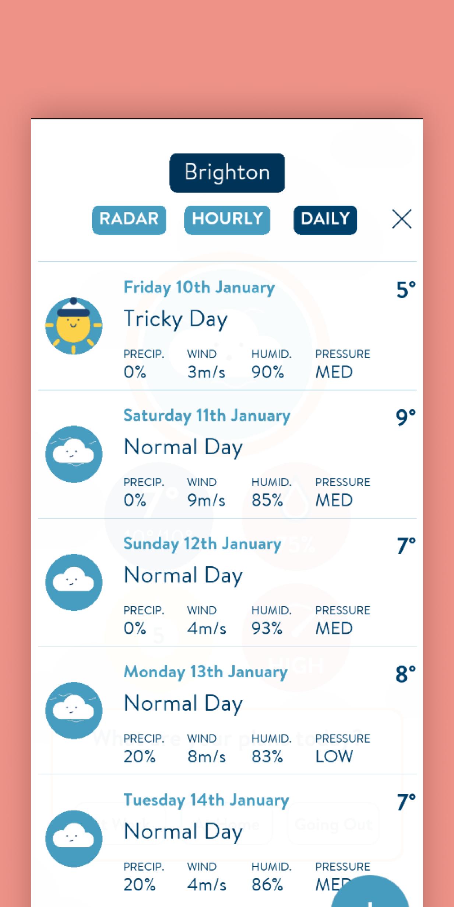Click the sun with hat icon for Friday
The image size is (454, 907).
pyautogui.click(x=74, y=326)
